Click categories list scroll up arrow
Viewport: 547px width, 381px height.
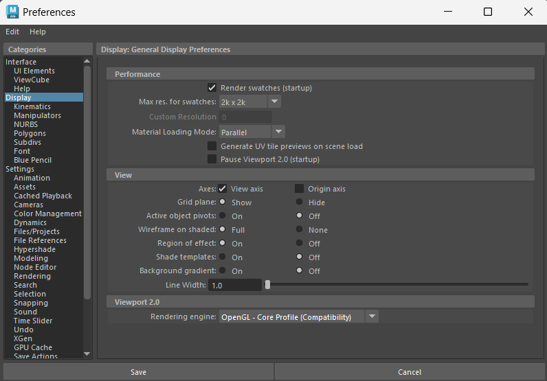[87, 61]
